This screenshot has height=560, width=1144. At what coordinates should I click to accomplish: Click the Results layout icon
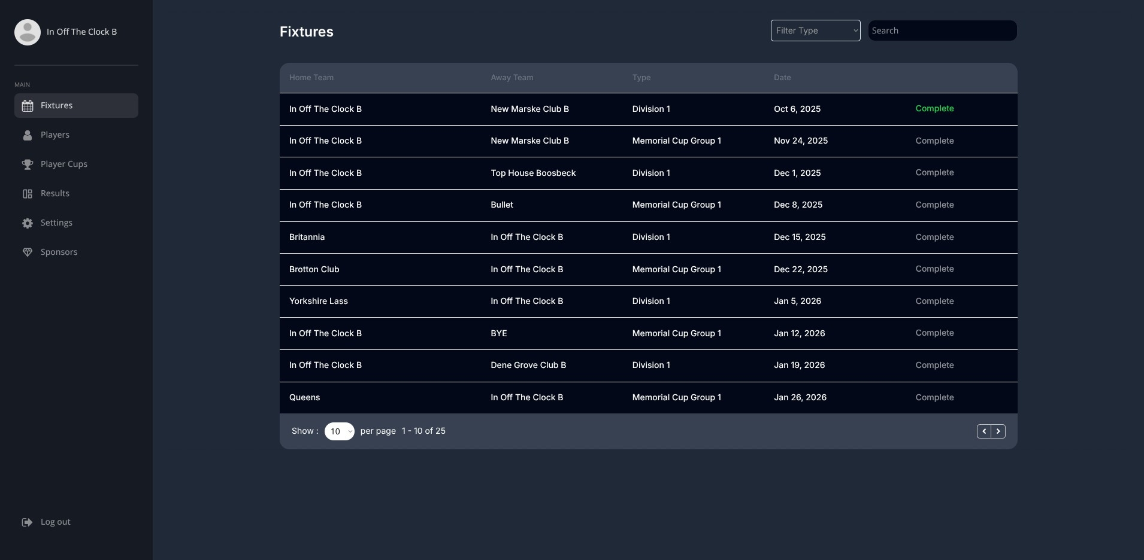(28, 194)
